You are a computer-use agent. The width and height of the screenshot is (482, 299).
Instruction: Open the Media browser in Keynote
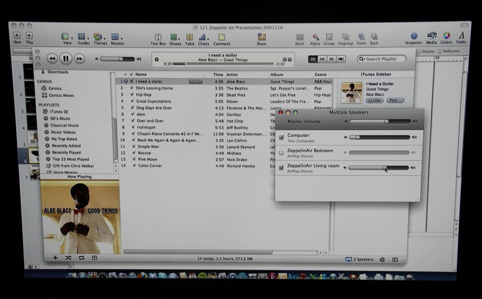click(431, 36)
